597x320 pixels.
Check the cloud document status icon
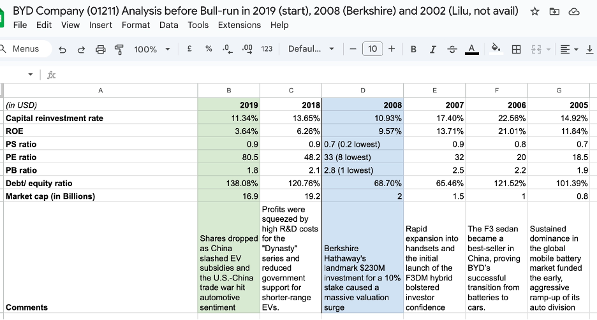[x=574, y=11]
